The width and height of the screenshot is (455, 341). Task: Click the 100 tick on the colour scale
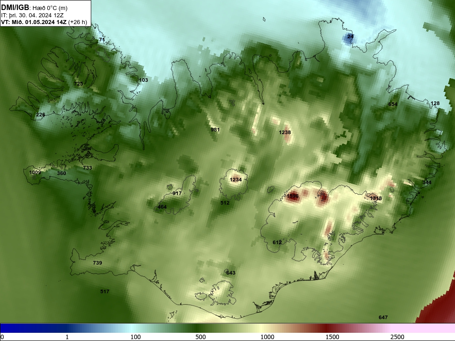(136, 337)
